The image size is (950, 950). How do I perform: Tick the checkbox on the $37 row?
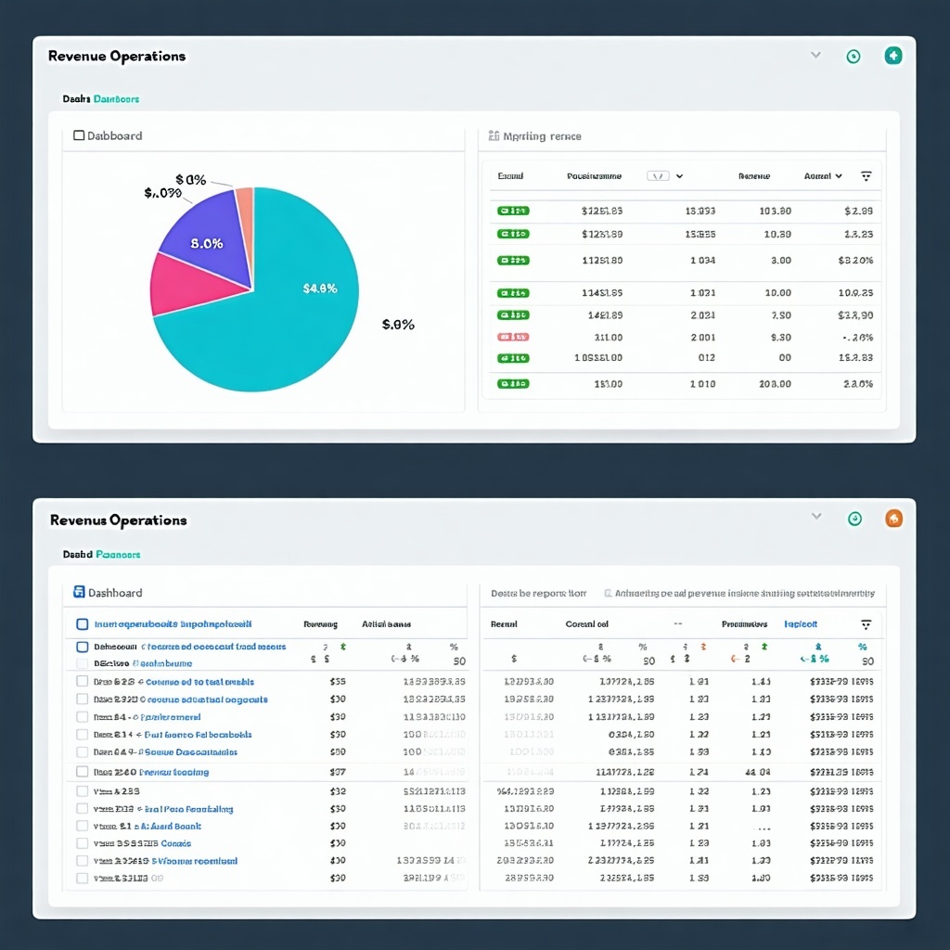tap(83, 771)
